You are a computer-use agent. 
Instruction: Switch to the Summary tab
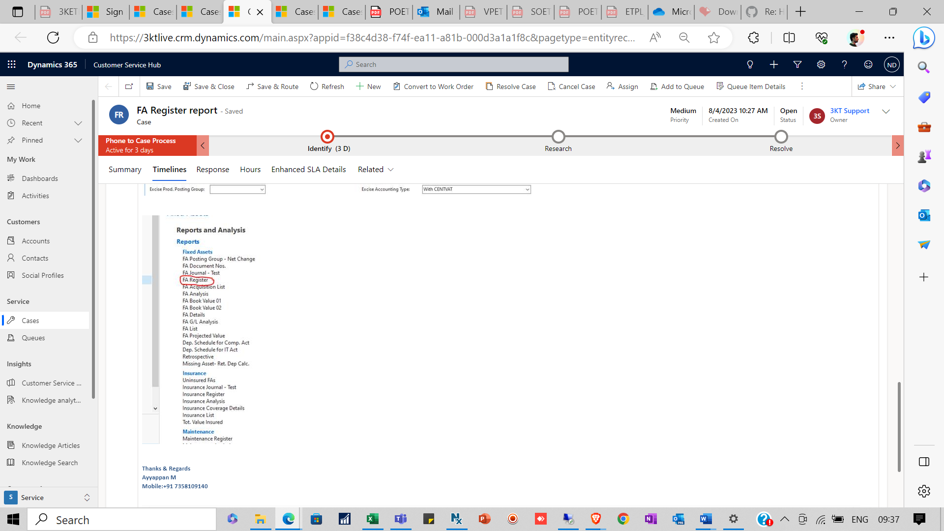click(x=125, y=169)
